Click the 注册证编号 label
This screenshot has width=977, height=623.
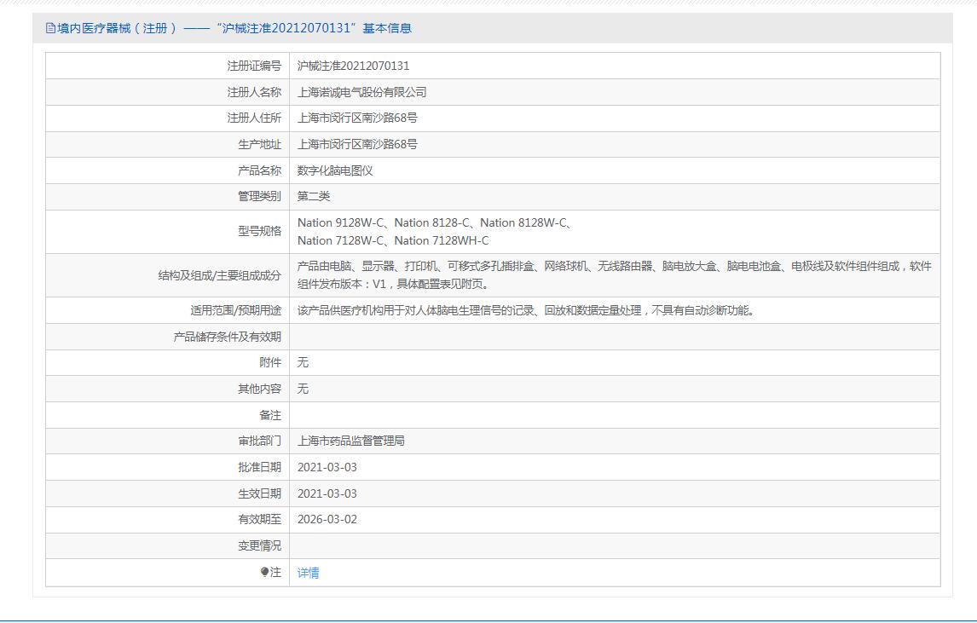click(x=254, y=66)
